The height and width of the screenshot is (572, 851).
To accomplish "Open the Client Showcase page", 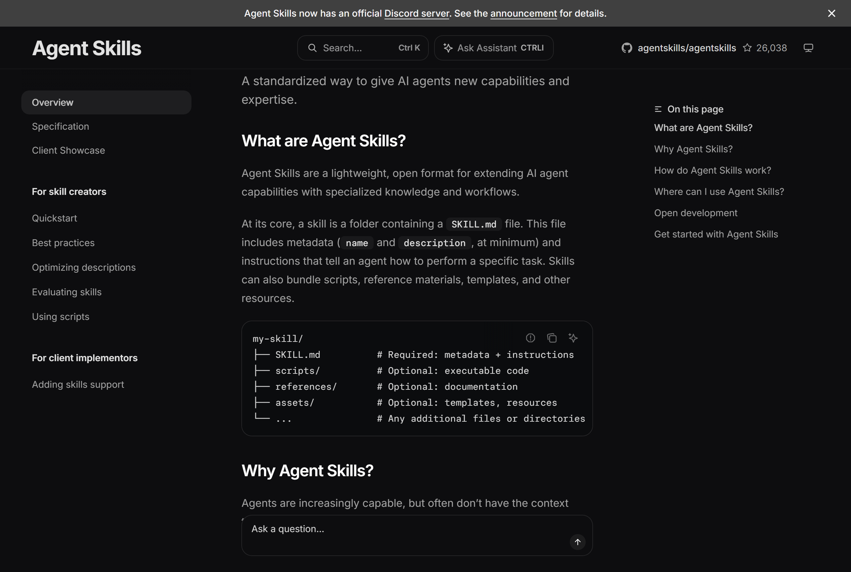I will (x=68, y=150).
